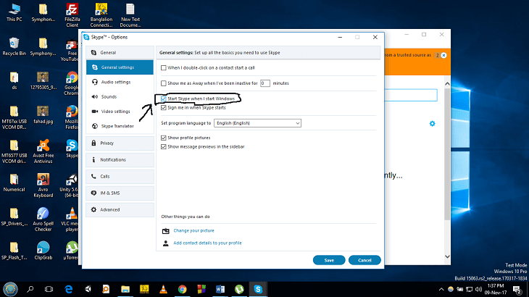This screenshot has width=529, height=297.
Task: Expand the Advanced section
Action: pyautogui.click(x=119, y=209)
